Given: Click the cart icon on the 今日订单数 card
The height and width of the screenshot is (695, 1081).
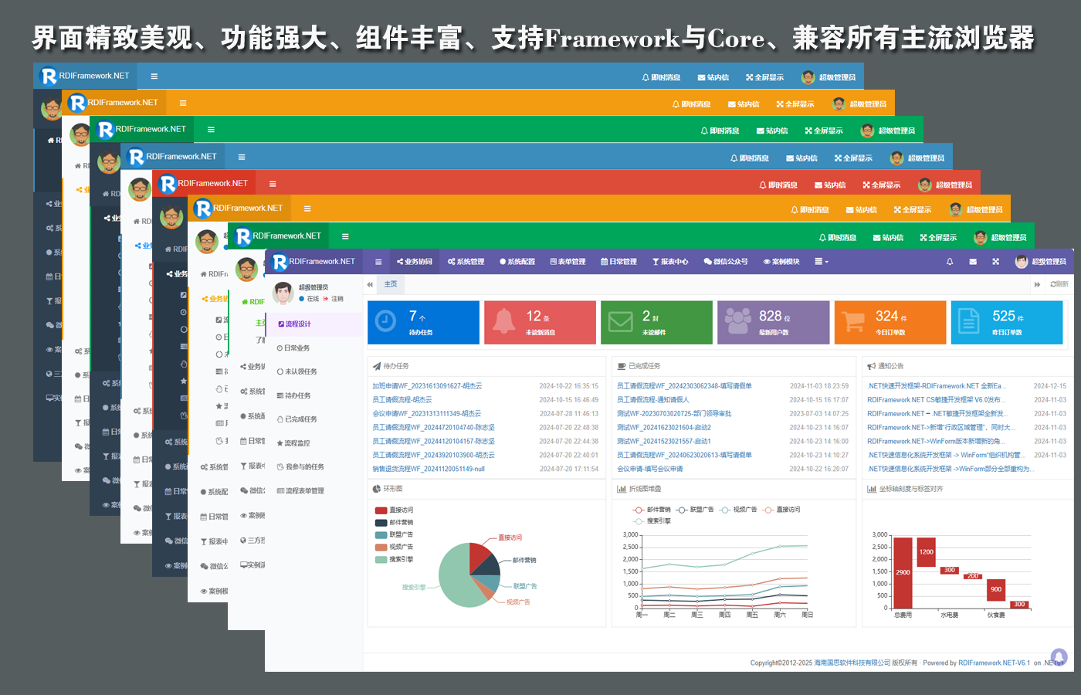Looking at the screenshot, I should click(x=854, y=321).
